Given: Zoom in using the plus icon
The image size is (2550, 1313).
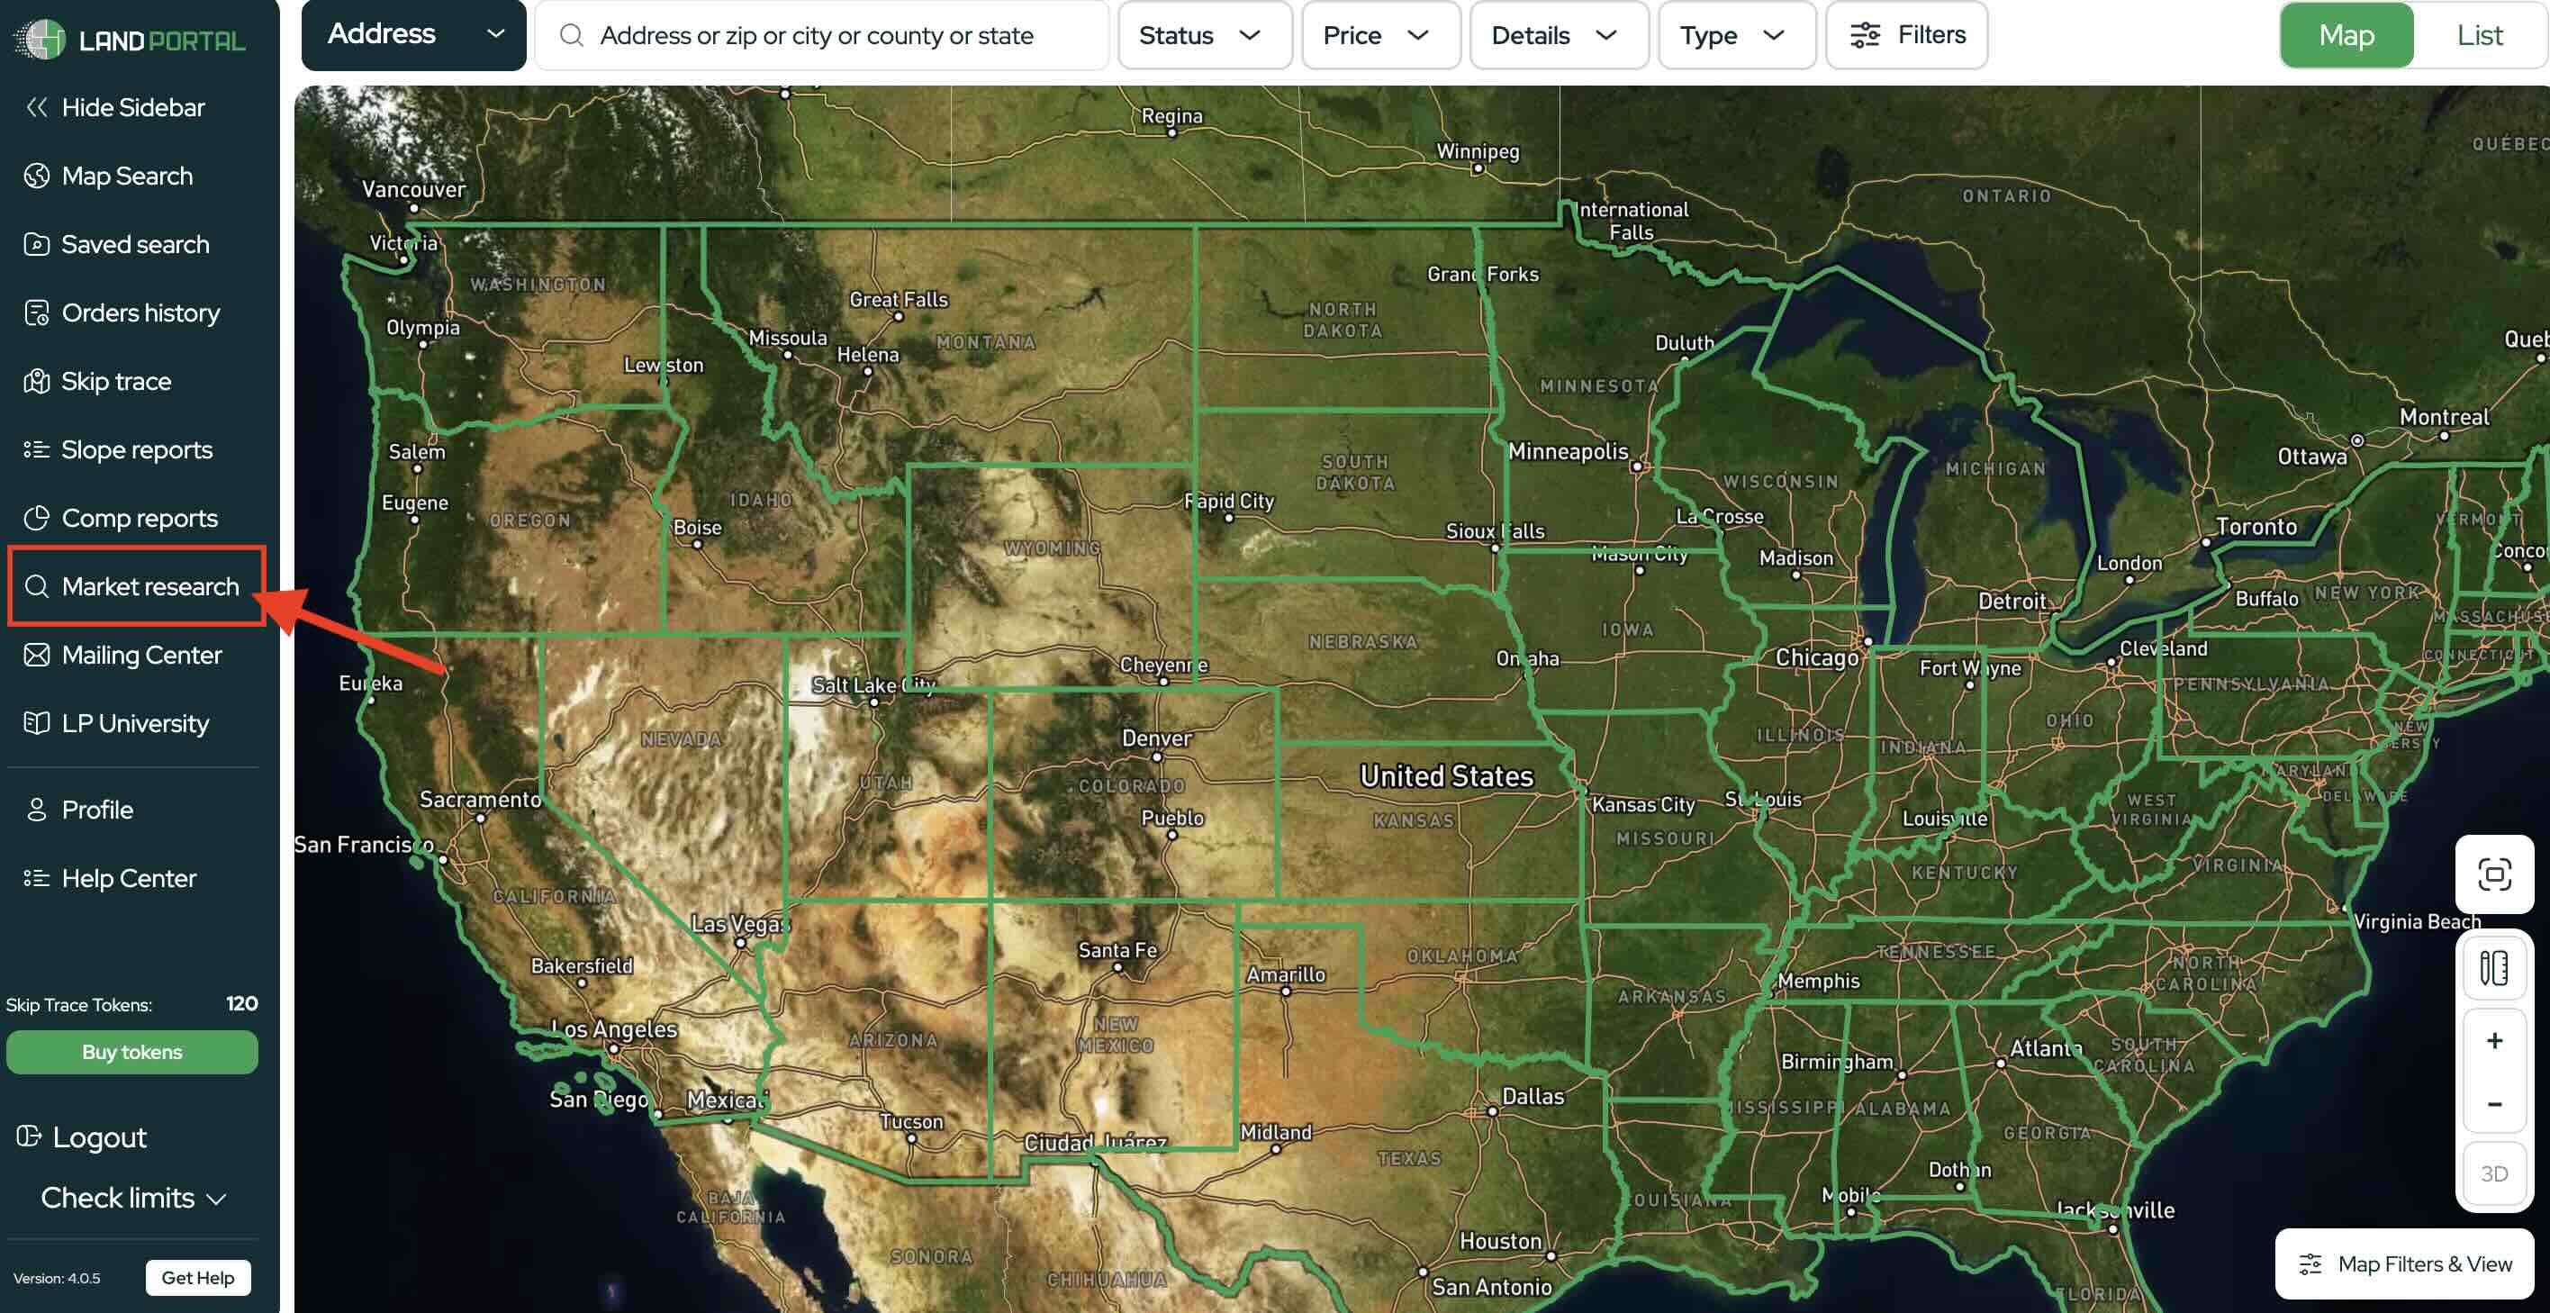Looking at the screenshot, I should [x=2493, y=1041].
